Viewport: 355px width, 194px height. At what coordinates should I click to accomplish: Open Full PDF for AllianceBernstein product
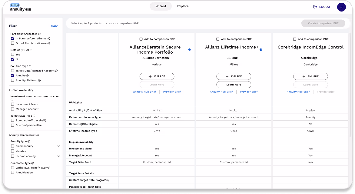coord(157,76)
